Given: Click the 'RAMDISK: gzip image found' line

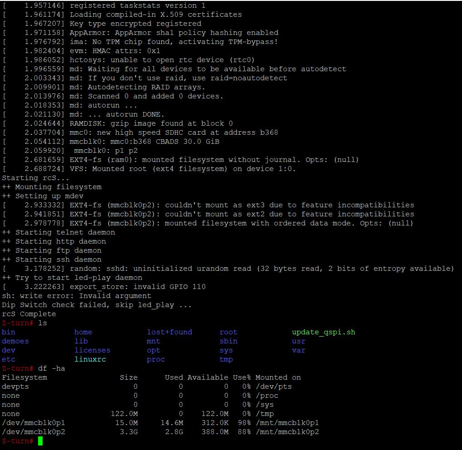Looking at the screenshot, I should [151, 123].
